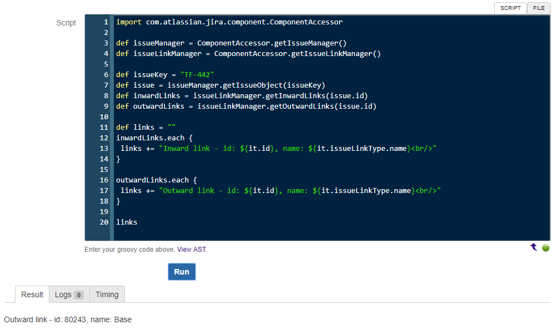Run the groovy script

(x=182, y=272)
